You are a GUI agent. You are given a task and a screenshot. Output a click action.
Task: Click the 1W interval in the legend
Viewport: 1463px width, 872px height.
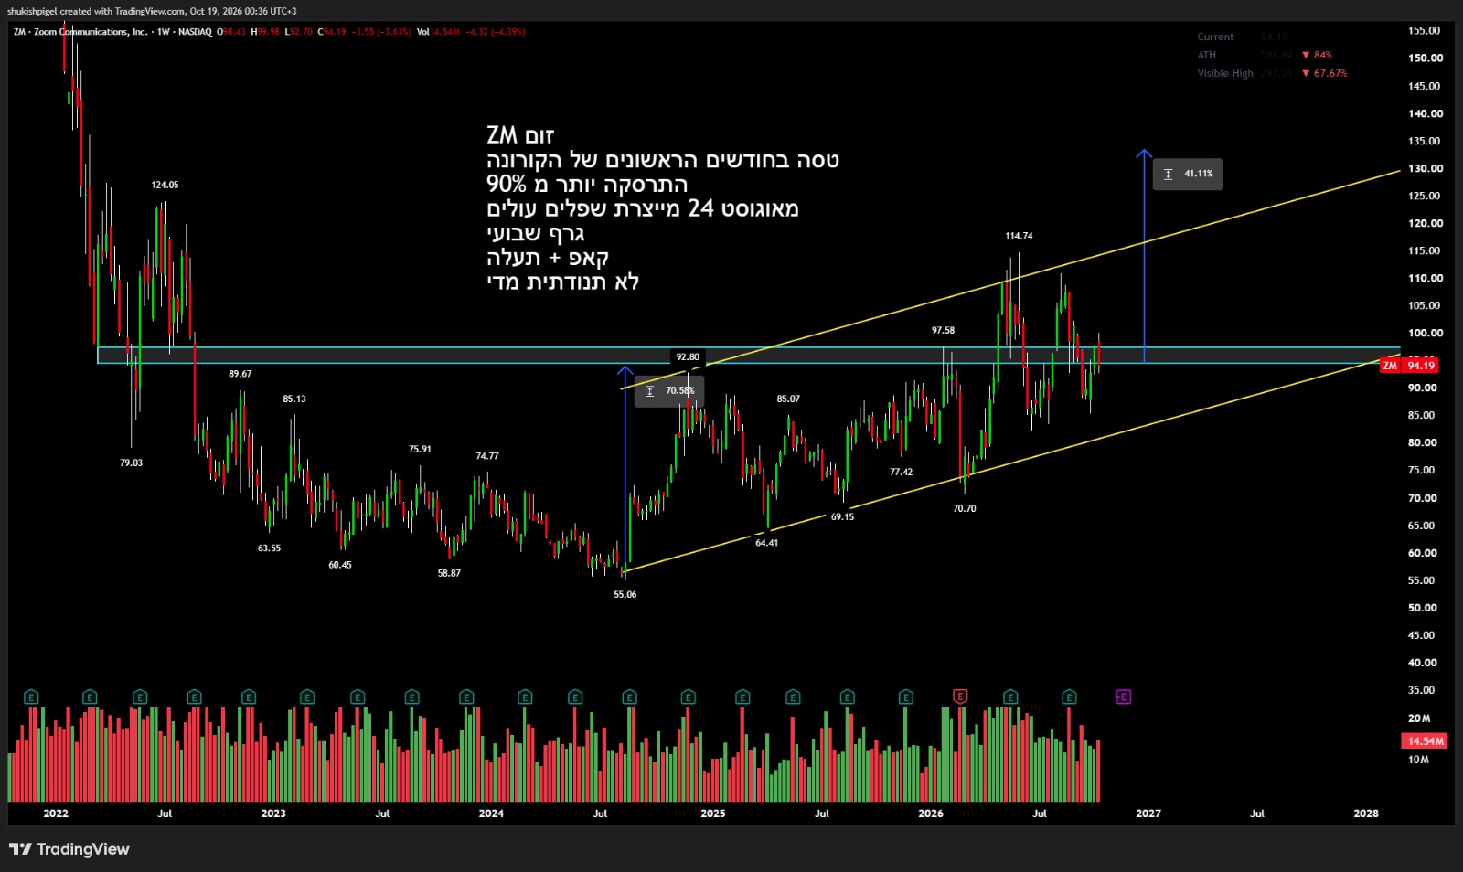pos(164,32)
